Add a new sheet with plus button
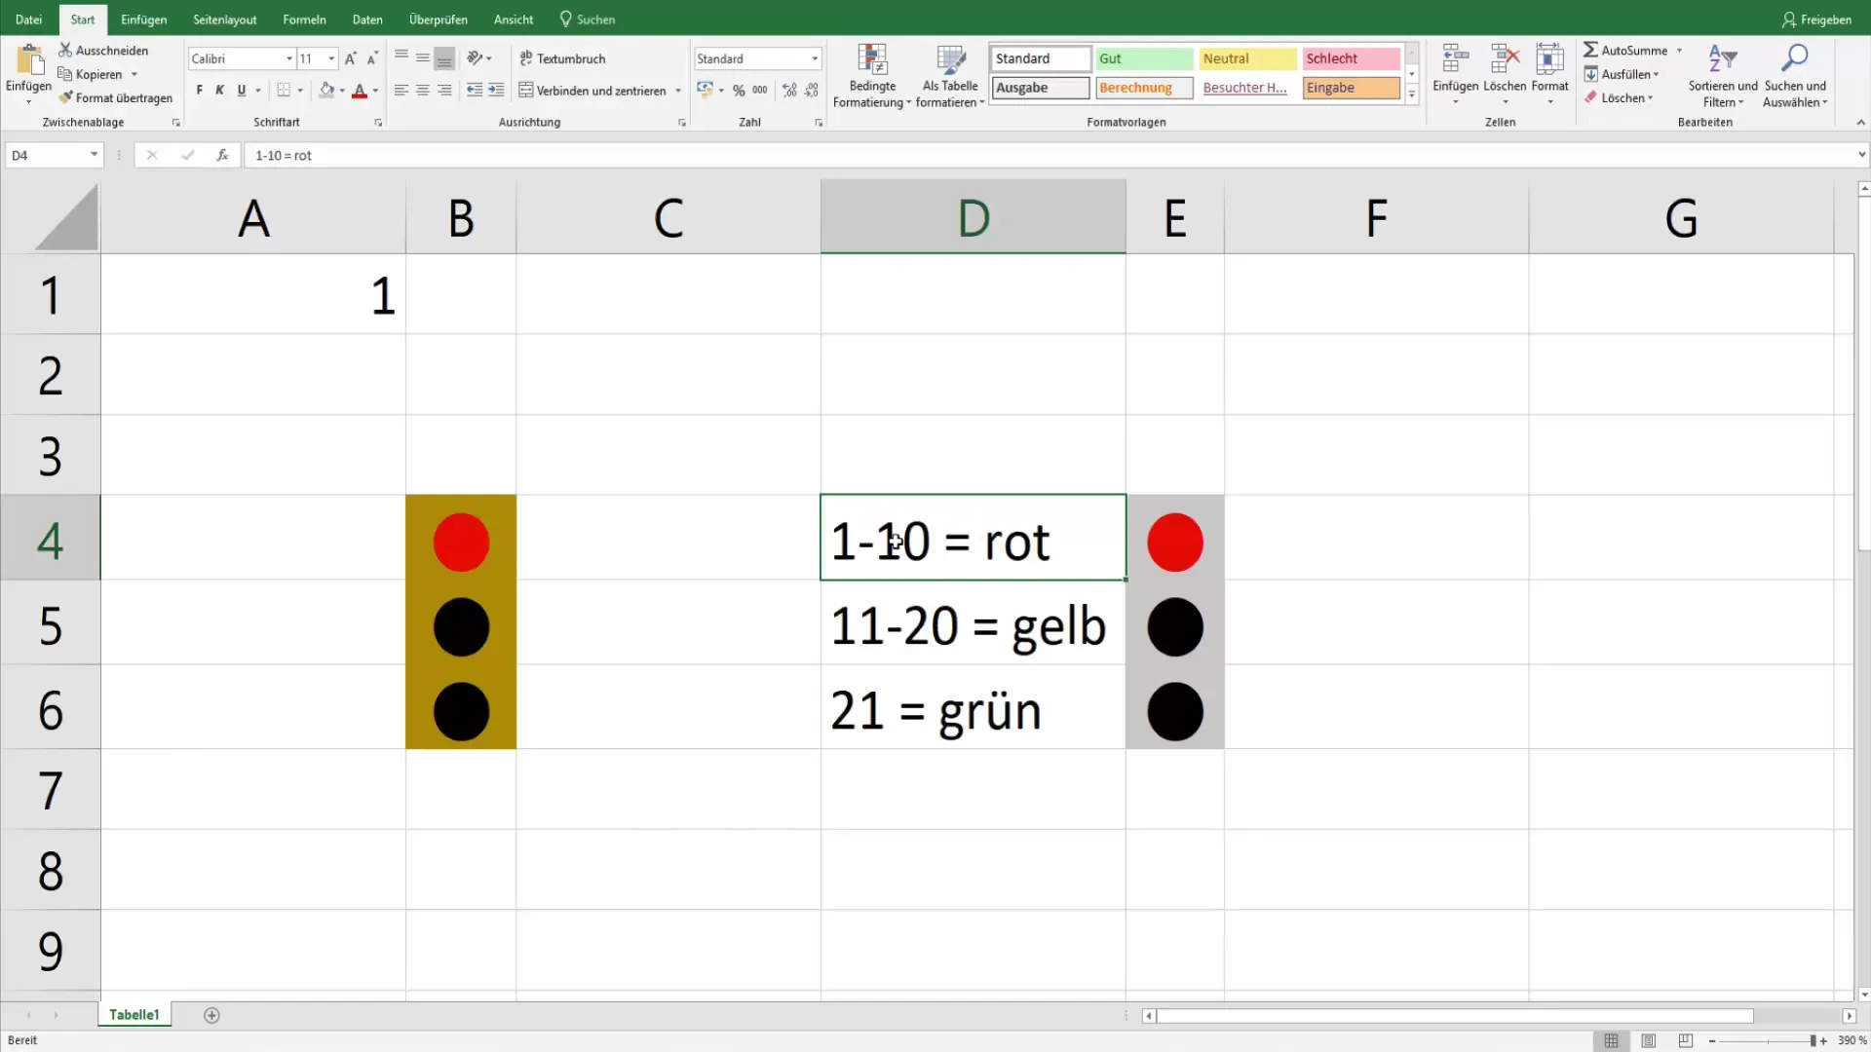This screenshot has width=1871, height=1052. (211, 1015)
